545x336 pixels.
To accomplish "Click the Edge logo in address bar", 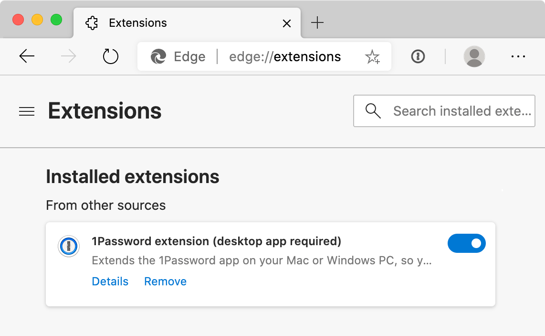I will pos(158,56).
